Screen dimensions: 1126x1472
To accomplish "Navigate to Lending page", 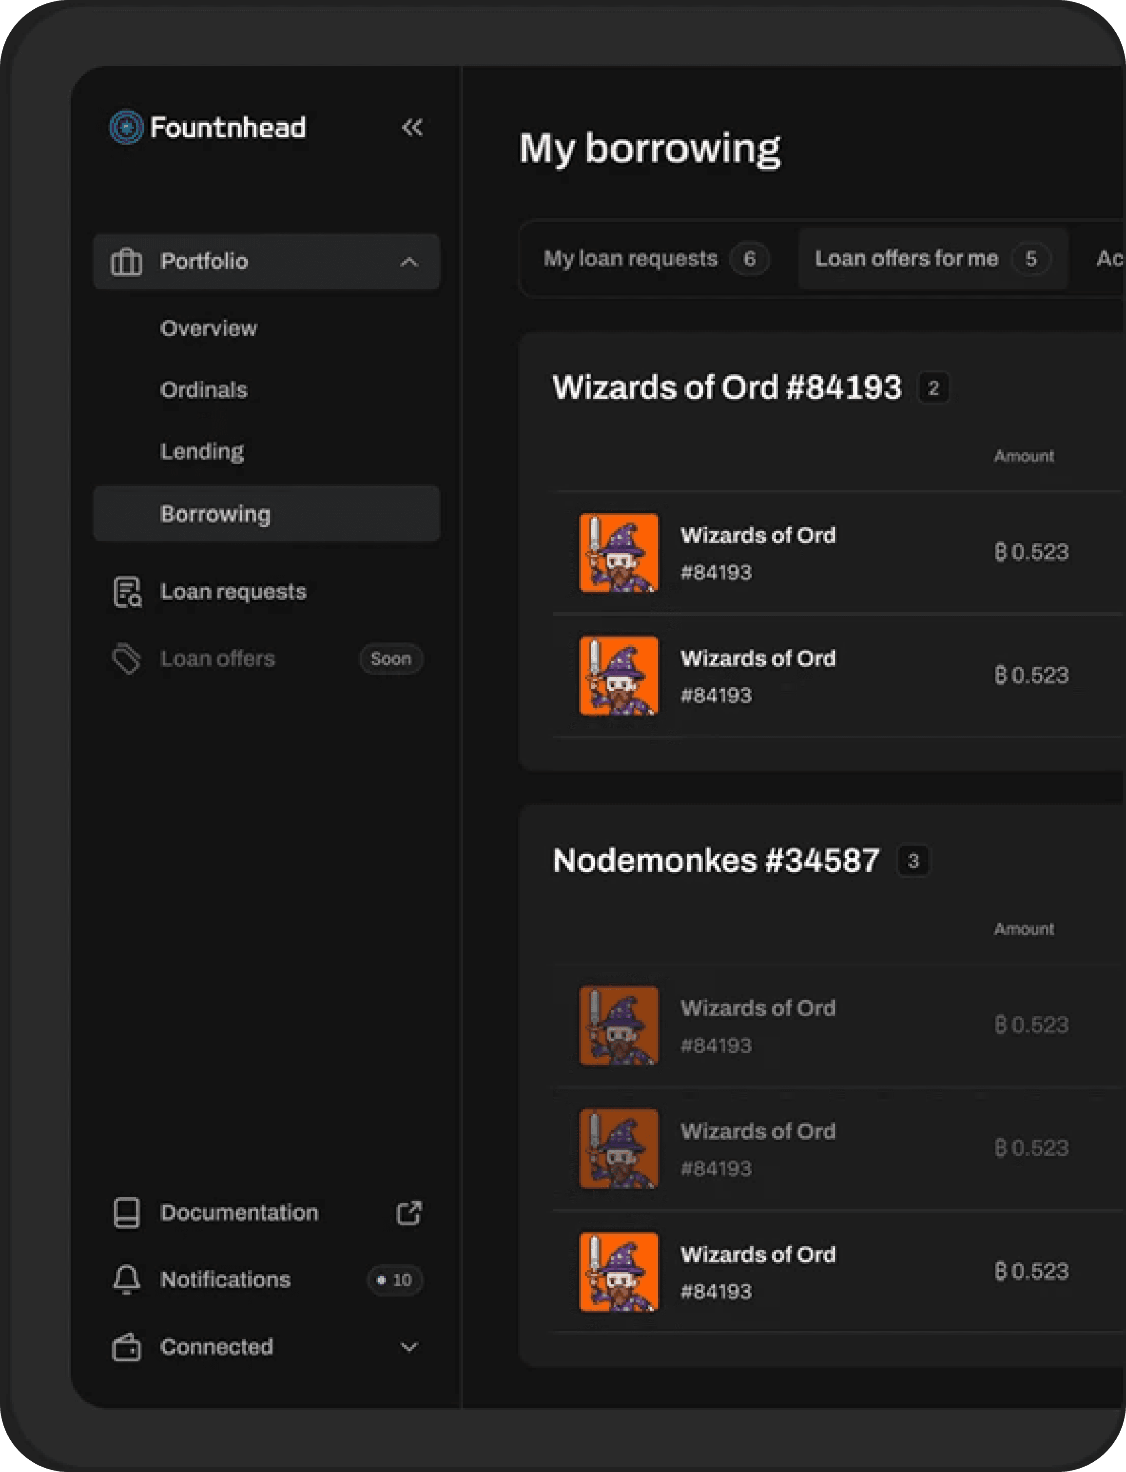I will tap(202, 451).
